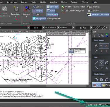Image resolution: width=110 pixels, height=107 pixels.
Task: Click the third pointer tool icon in Tools
Action: coord(103,36)
